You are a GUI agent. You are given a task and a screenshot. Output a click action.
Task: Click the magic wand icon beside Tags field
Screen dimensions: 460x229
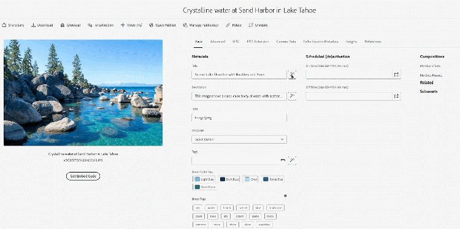pyautogui.click(x=292, y=160)
